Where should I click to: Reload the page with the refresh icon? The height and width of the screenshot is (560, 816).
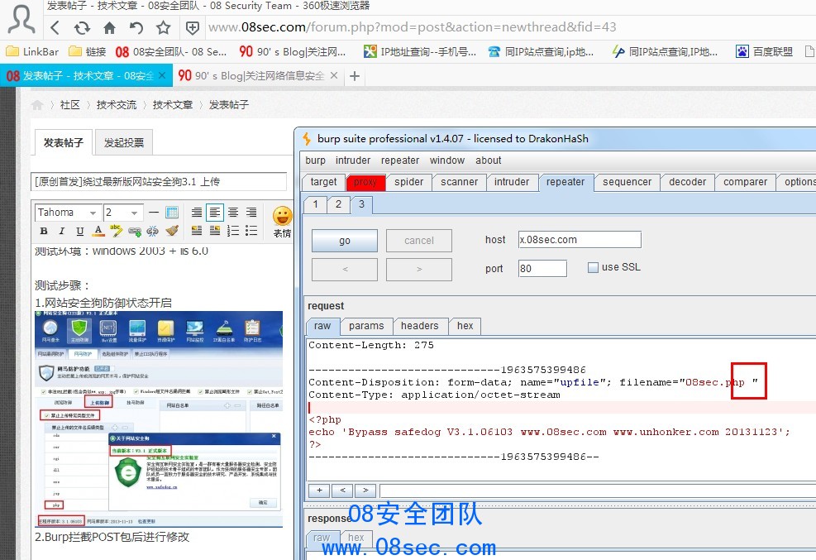82,27
